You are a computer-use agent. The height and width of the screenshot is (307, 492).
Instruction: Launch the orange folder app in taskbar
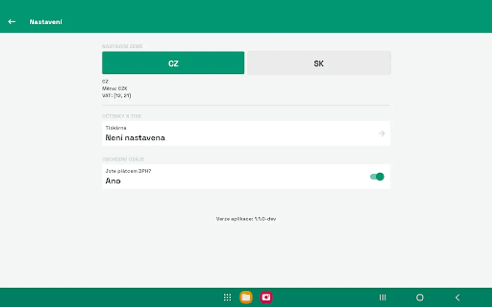(x=246, y=297)
